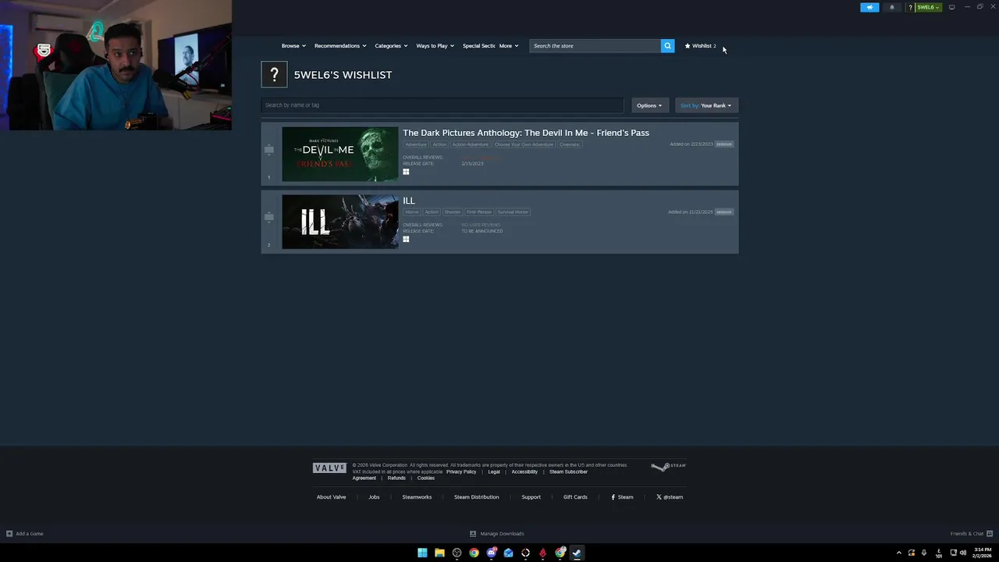The image size is (999, 562).
Task: Open the X @steam footer link
Action: [x=670, y=497]
